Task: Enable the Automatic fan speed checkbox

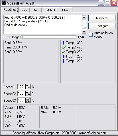Action: [91, 35]
